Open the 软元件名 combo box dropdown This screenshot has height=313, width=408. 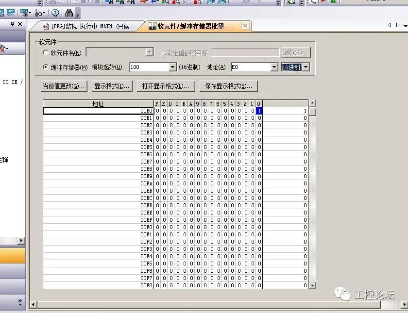click(149, 52)
